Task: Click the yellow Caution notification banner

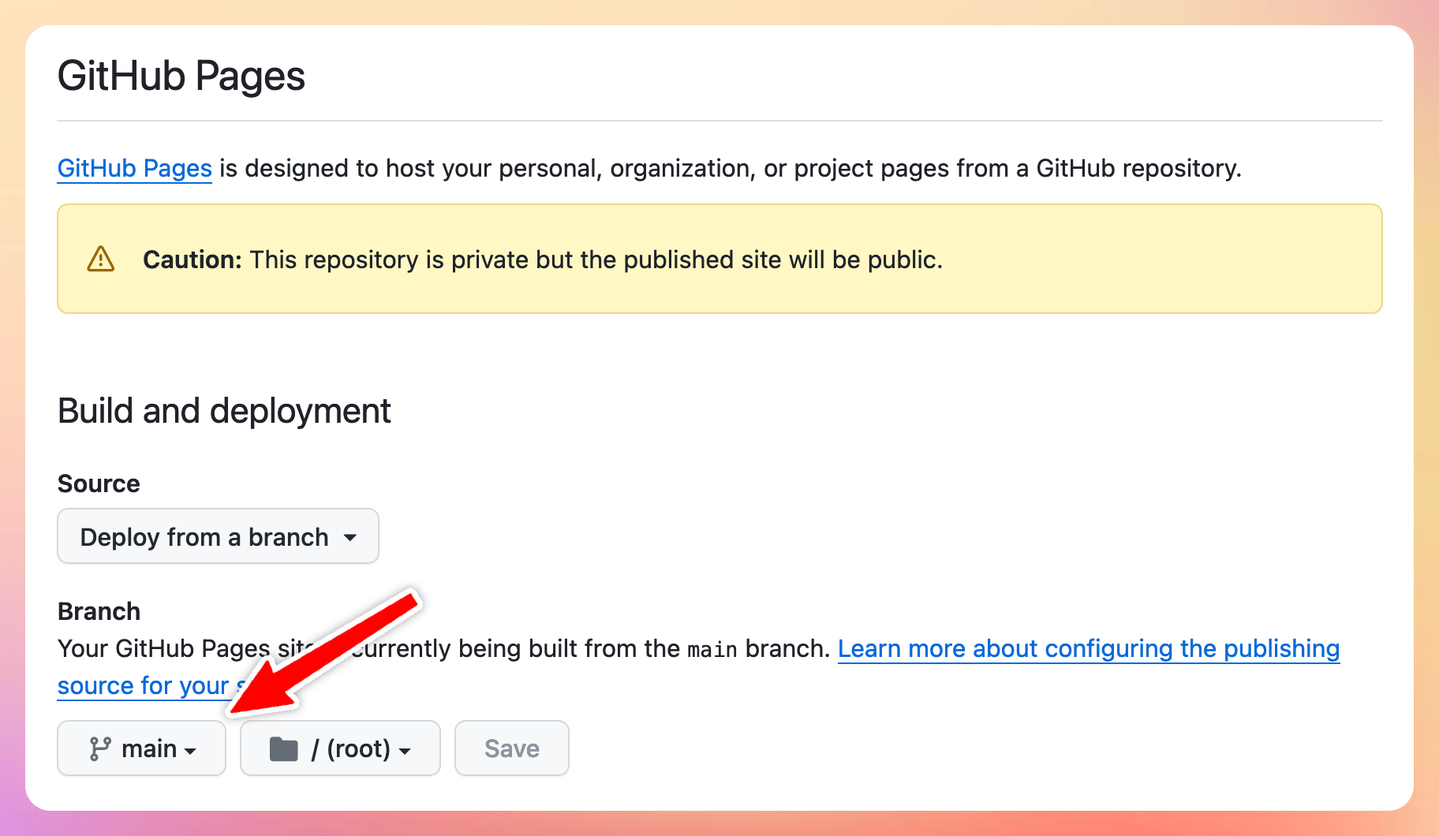Action: [719, 259]
